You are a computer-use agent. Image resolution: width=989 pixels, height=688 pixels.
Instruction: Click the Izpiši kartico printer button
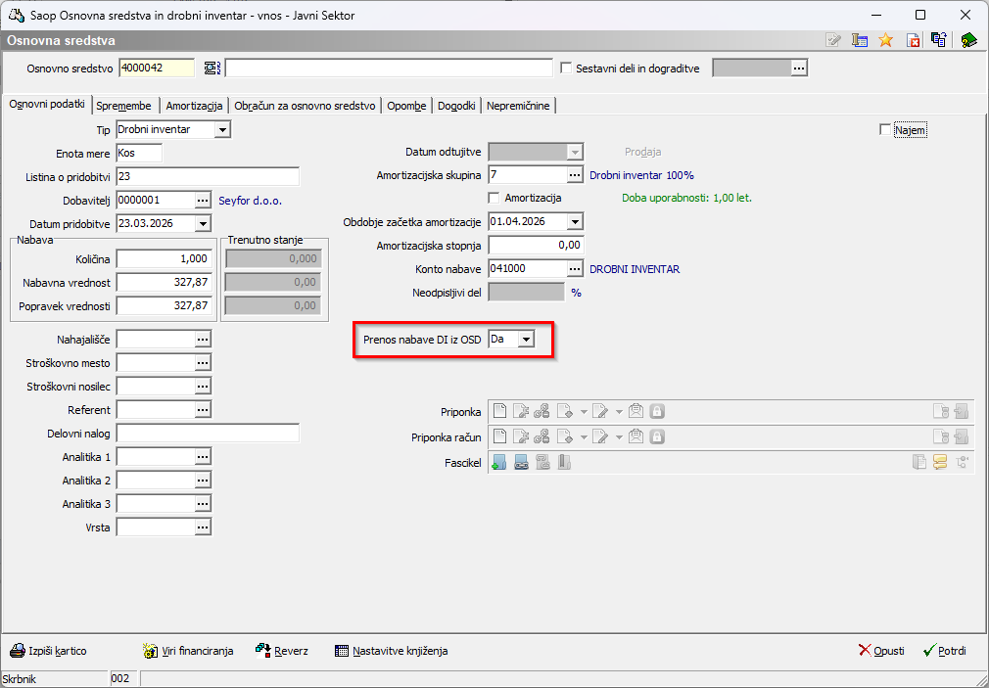(49, 651)
